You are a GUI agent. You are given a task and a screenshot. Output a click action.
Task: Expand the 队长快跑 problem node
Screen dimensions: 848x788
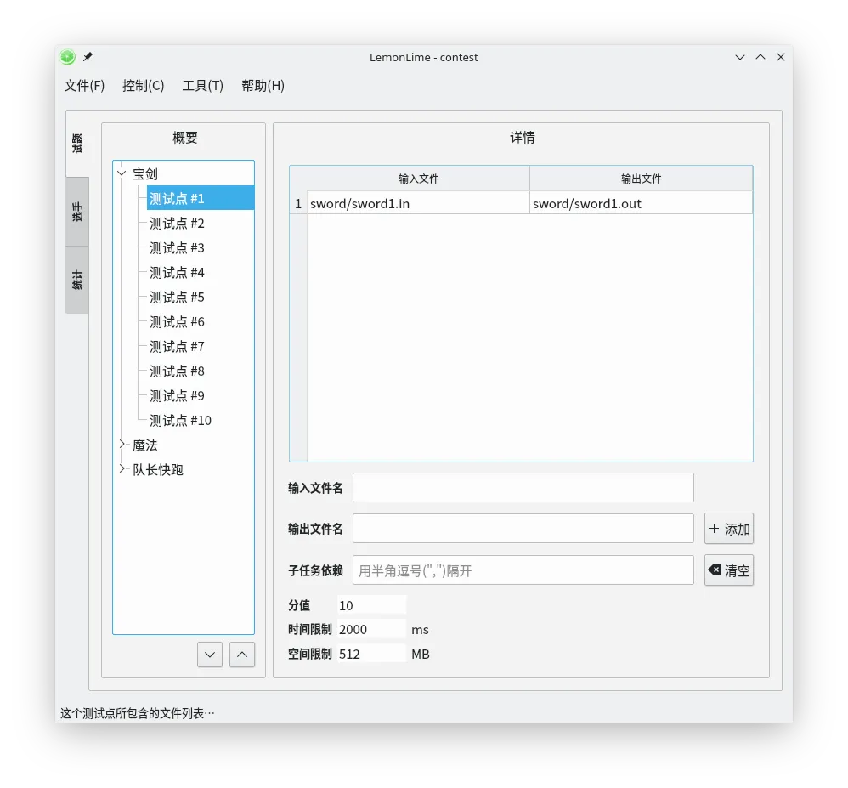point(122,469)
